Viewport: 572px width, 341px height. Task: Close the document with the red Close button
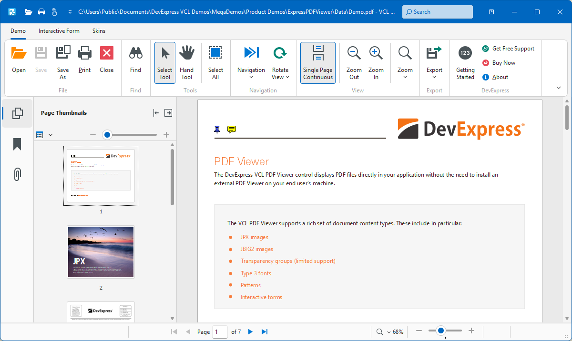(x=107, y=60)
